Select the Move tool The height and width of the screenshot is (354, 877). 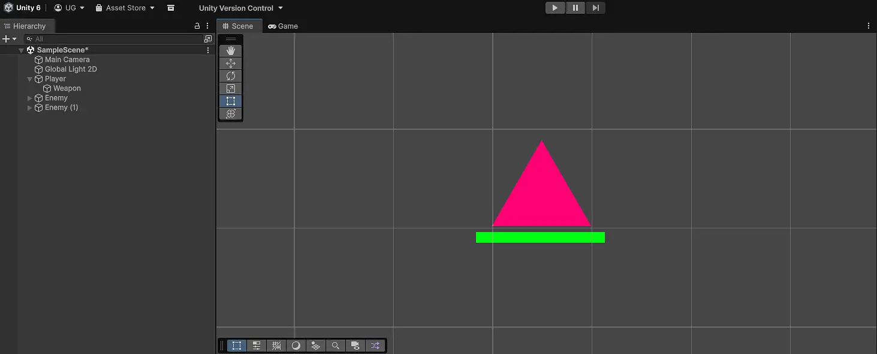click(x=230, y=63)
